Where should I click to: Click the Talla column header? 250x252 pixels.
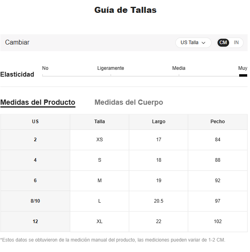pyautogui.click(x=100, y=122)
